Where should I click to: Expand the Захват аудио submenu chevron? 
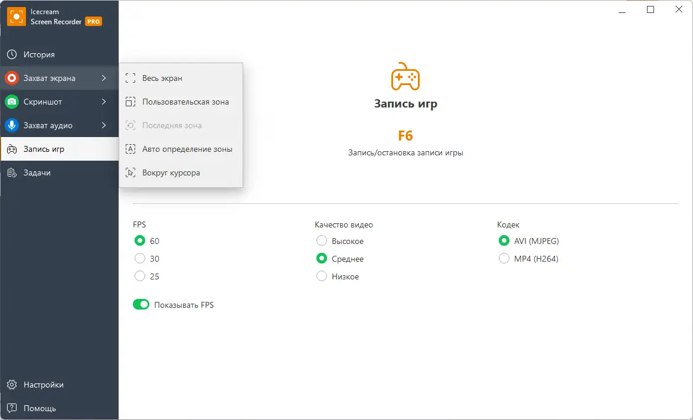[104, 125]
